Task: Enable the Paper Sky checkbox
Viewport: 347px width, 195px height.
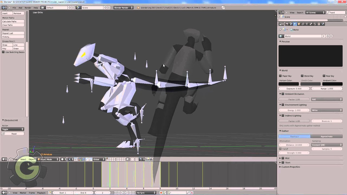Action: click(281, 76)
